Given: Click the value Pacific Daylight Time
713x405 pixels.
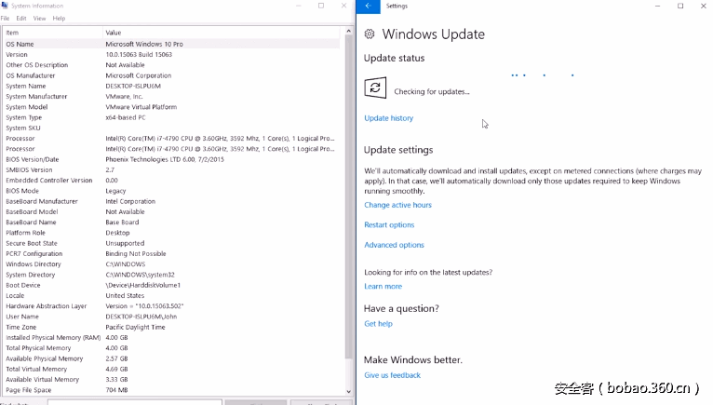Looking at the screenshot, I should pyautogui.click(x=135, y=327).
